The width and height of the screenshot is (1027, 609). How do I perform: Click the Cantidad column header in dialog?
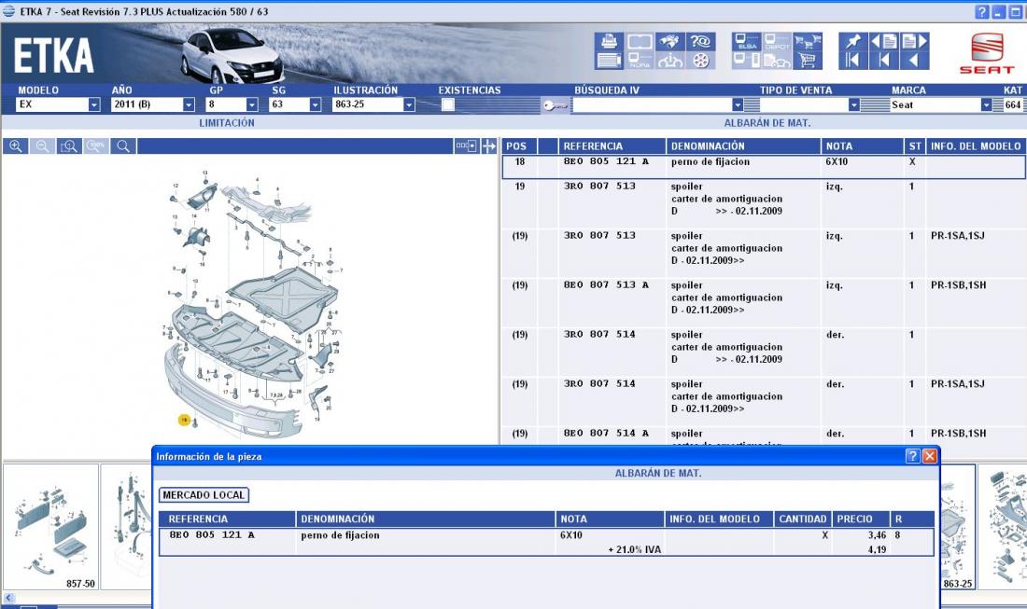click(x=802, y=519)
